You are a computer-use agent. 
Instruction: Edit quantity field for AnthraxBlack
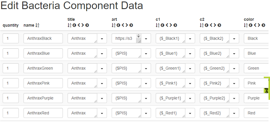pos(11,38)
